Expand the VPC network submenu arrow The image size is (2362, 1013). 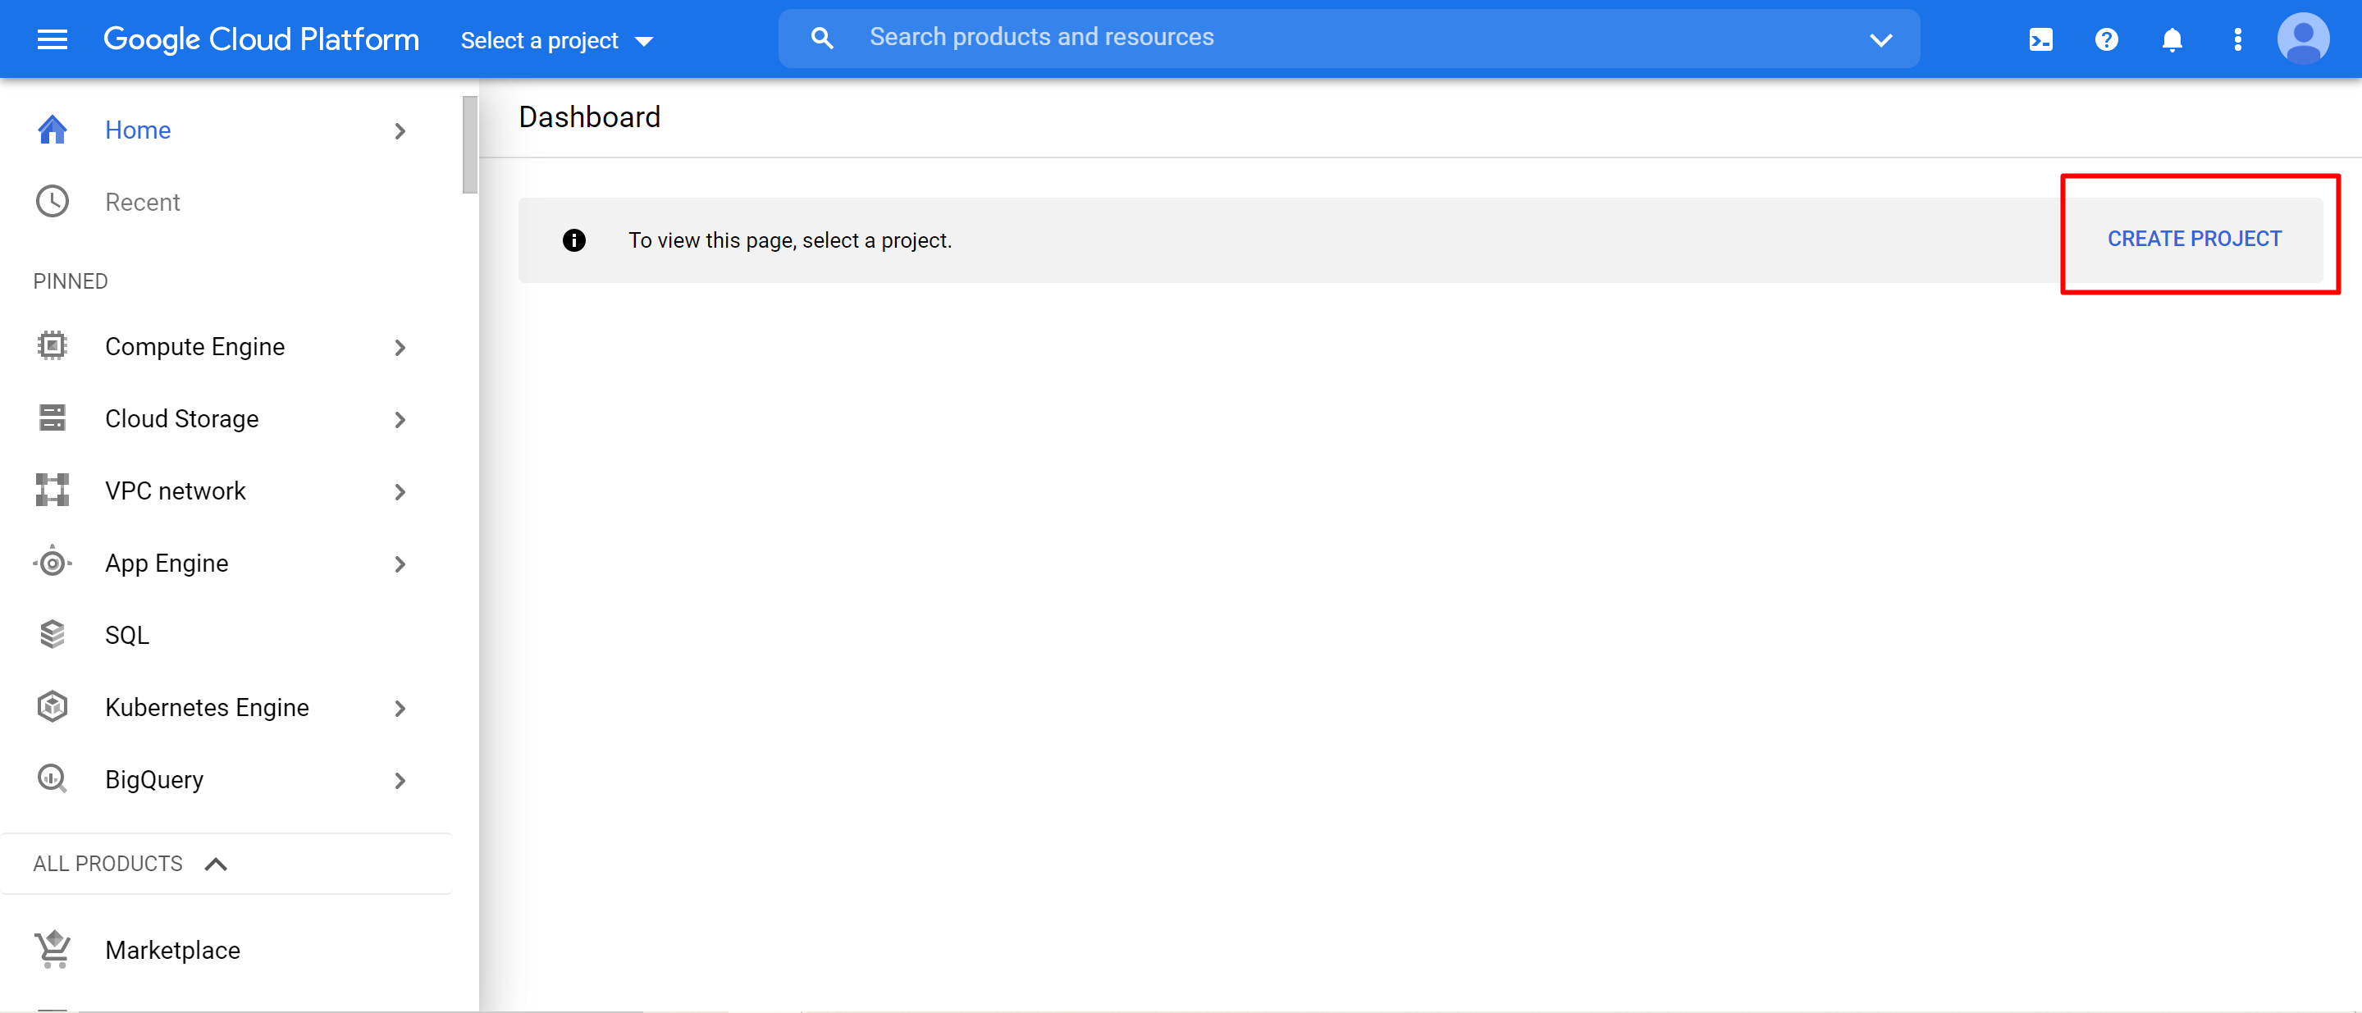tap(400, 492)
